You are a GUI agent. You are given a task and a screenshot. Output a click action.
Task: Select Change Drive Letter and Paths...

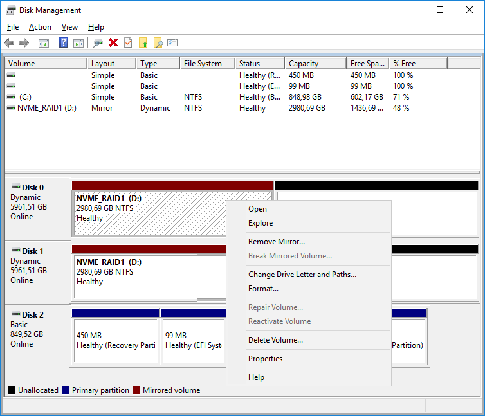[309, 275]
